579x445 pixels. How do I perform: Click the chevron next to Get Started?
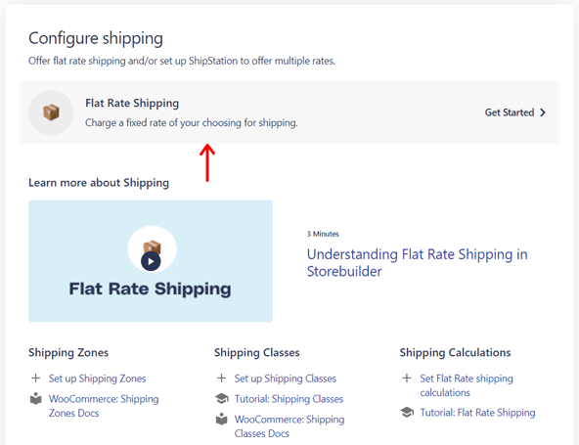[x=543, y=112]
